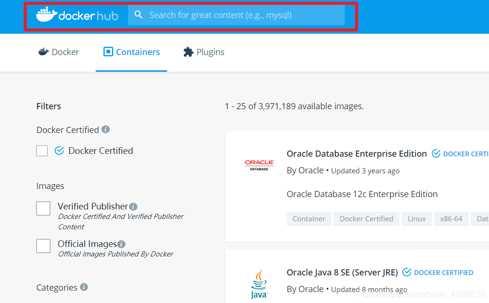
Task: Select the Linux tag on Oracle Database
Action: [417, 218]
